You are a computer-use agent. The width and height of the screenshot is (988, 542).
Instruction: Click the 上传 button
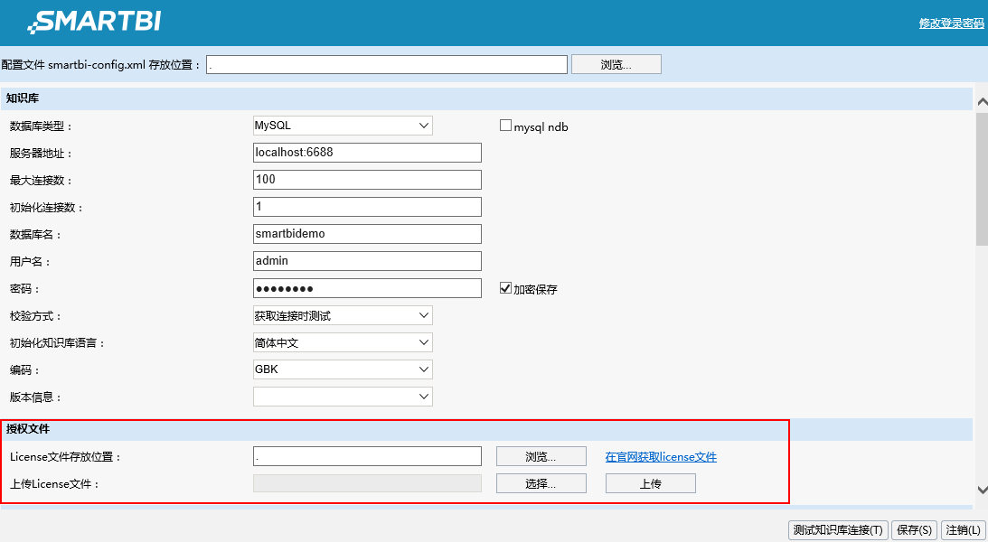click(651, 483)
